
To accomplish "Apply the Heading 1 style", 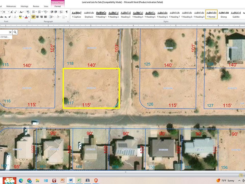I will [101, 15].
